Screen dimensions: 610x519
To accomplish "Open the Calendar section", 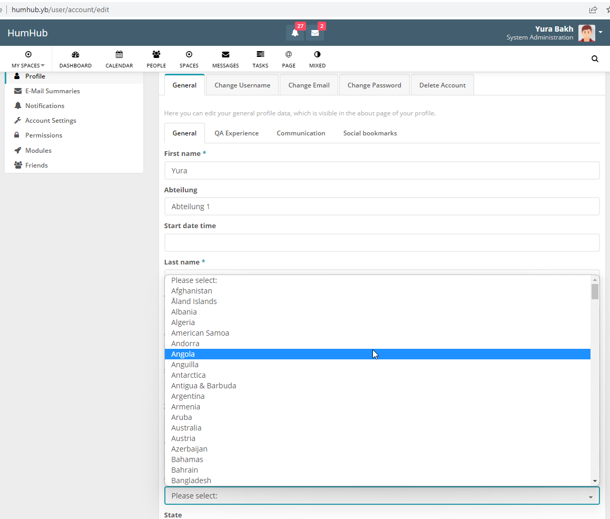I will click(x=119, y=58).
